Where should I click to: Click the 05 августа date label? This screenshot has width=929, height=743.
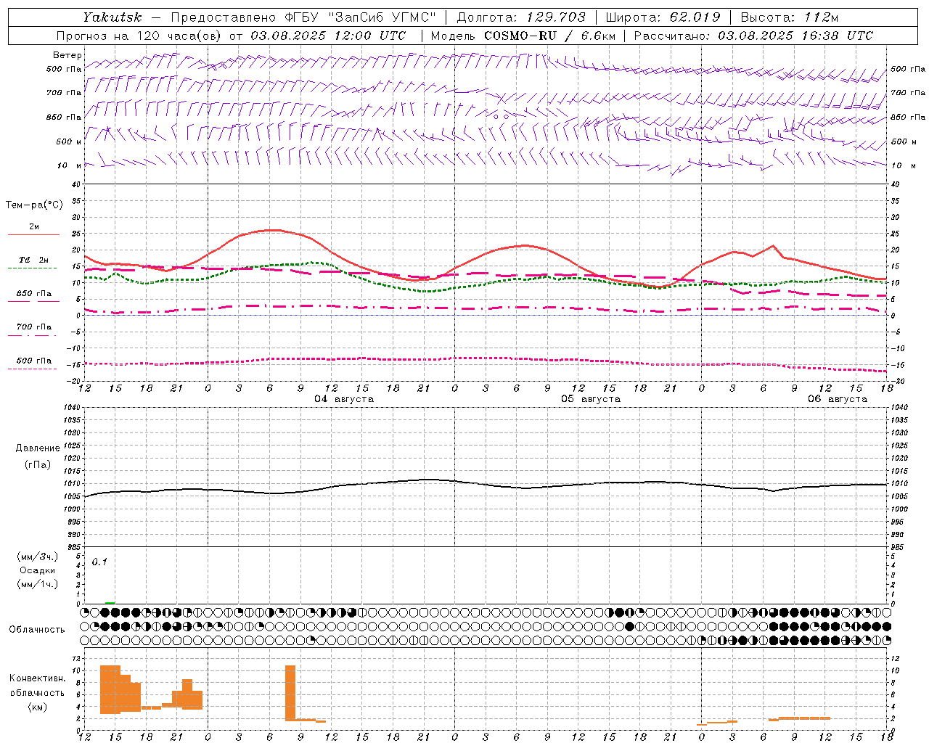coord(591,399)
